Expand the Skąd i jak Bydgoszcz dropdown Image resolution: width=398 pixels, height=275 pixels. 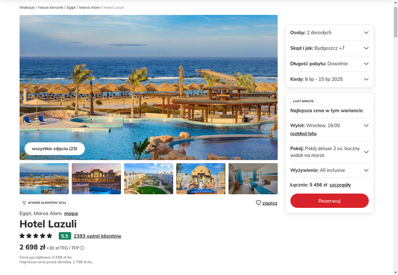329,48
